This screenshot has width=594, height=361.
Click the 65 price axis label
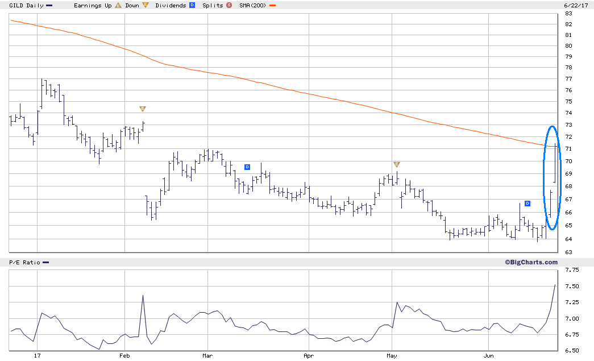coord(568,225)
